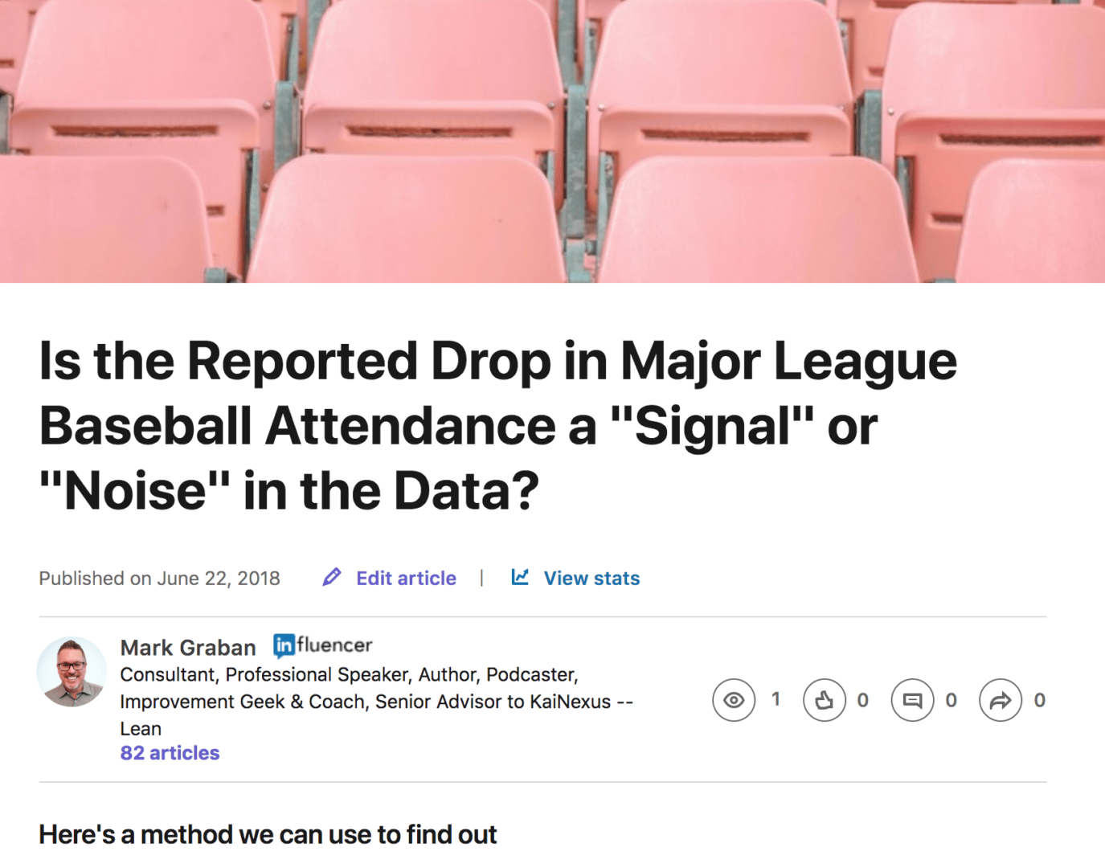Click the eye views icon
Viewport: 1105px width, 868px height.
pyautogui.click(x=734, y=700)
